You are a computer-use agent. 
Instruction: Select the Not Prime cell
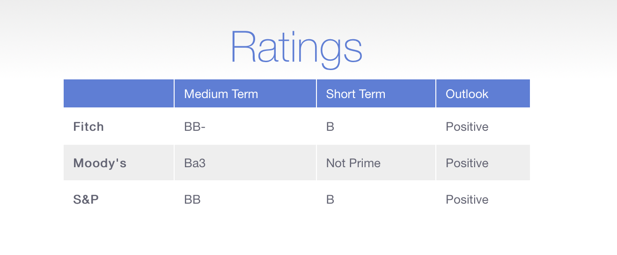tap(376, 163)
